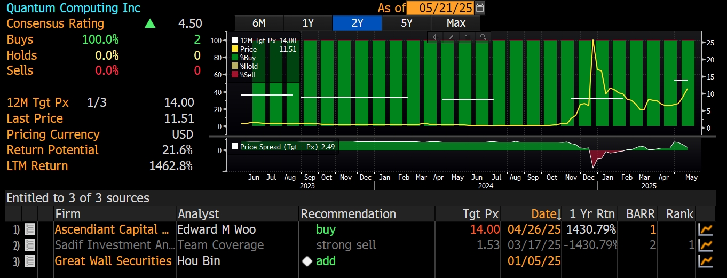The height and width of the screenshot is (278, 727).
Task: Click Entitled to 3 of 3 sources
Action: [x=78, y=198]
